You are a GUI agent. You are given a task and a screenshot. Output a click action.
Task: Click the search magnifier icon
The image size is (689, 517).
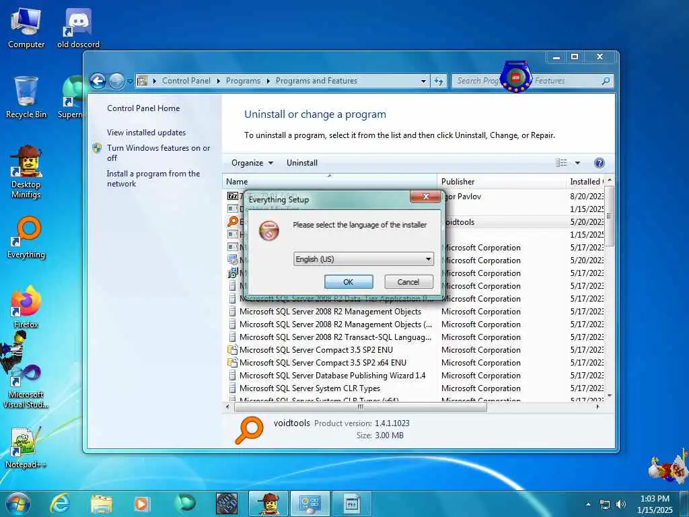pyautogui.click(x=606, y=81)
